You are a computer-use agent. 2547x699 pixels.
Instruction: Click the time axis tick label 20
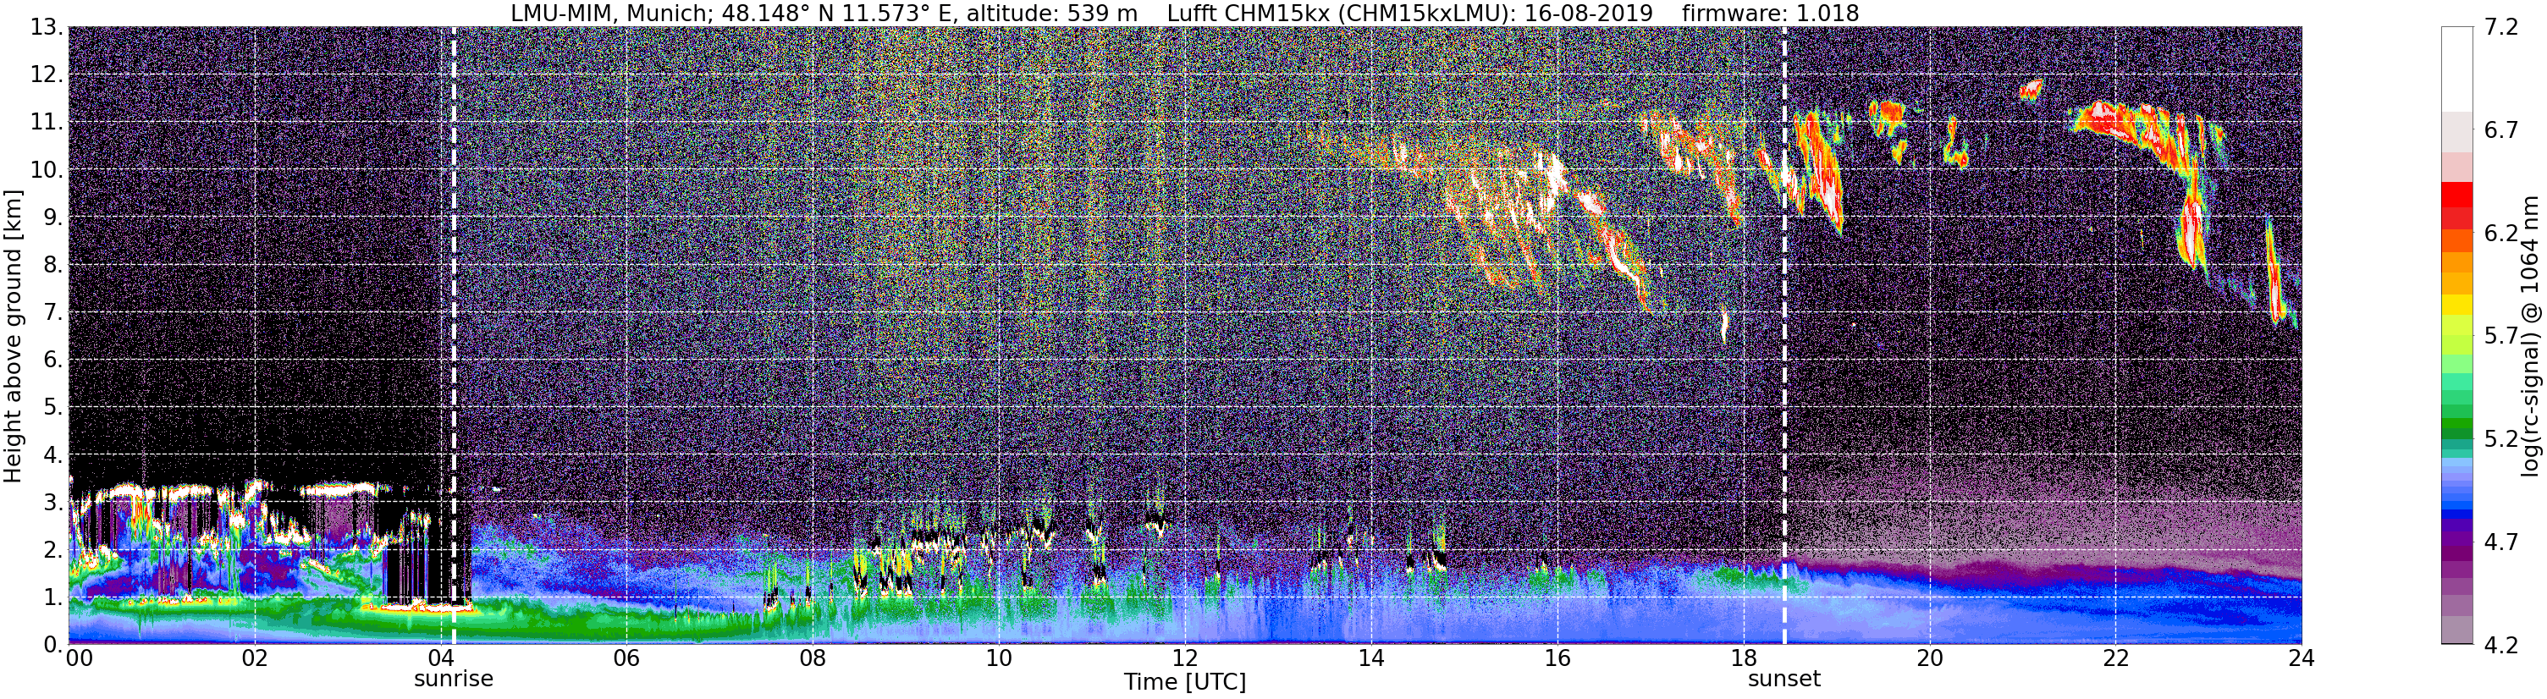click(1929, 658)
